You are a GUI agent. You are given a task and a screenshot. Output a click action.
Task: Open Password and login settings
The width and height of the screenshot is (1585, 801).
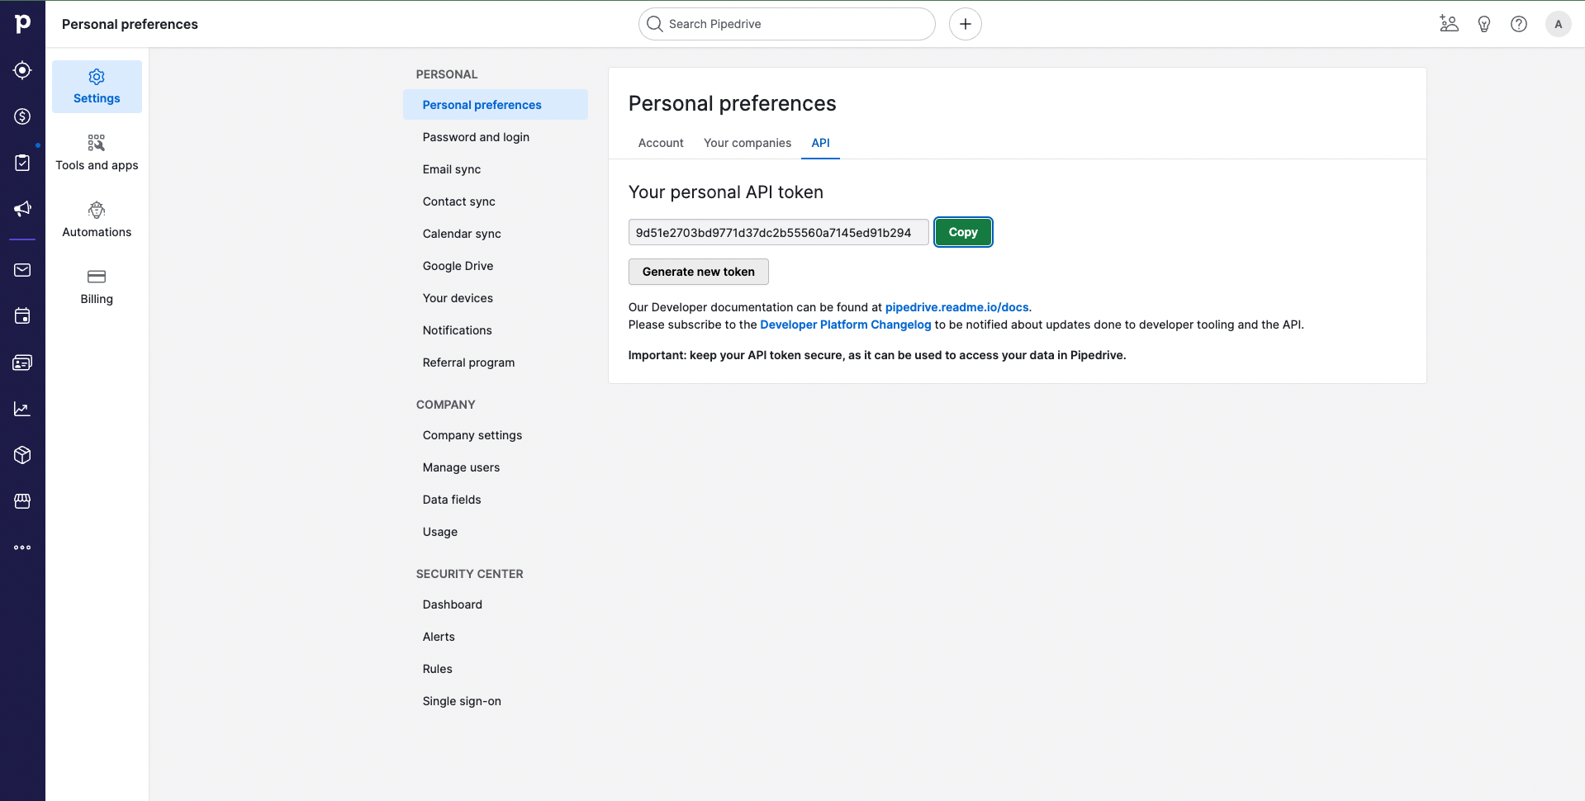click(496, 137)
